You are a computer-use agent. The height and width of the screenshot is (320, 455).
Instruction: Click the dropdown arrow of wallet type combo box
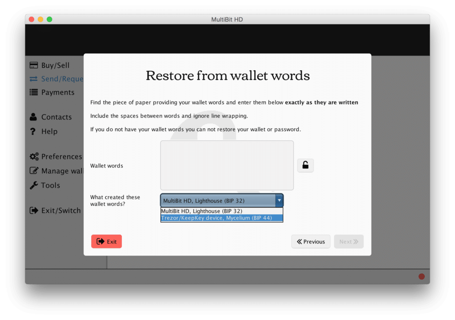(x=279, y=200)
